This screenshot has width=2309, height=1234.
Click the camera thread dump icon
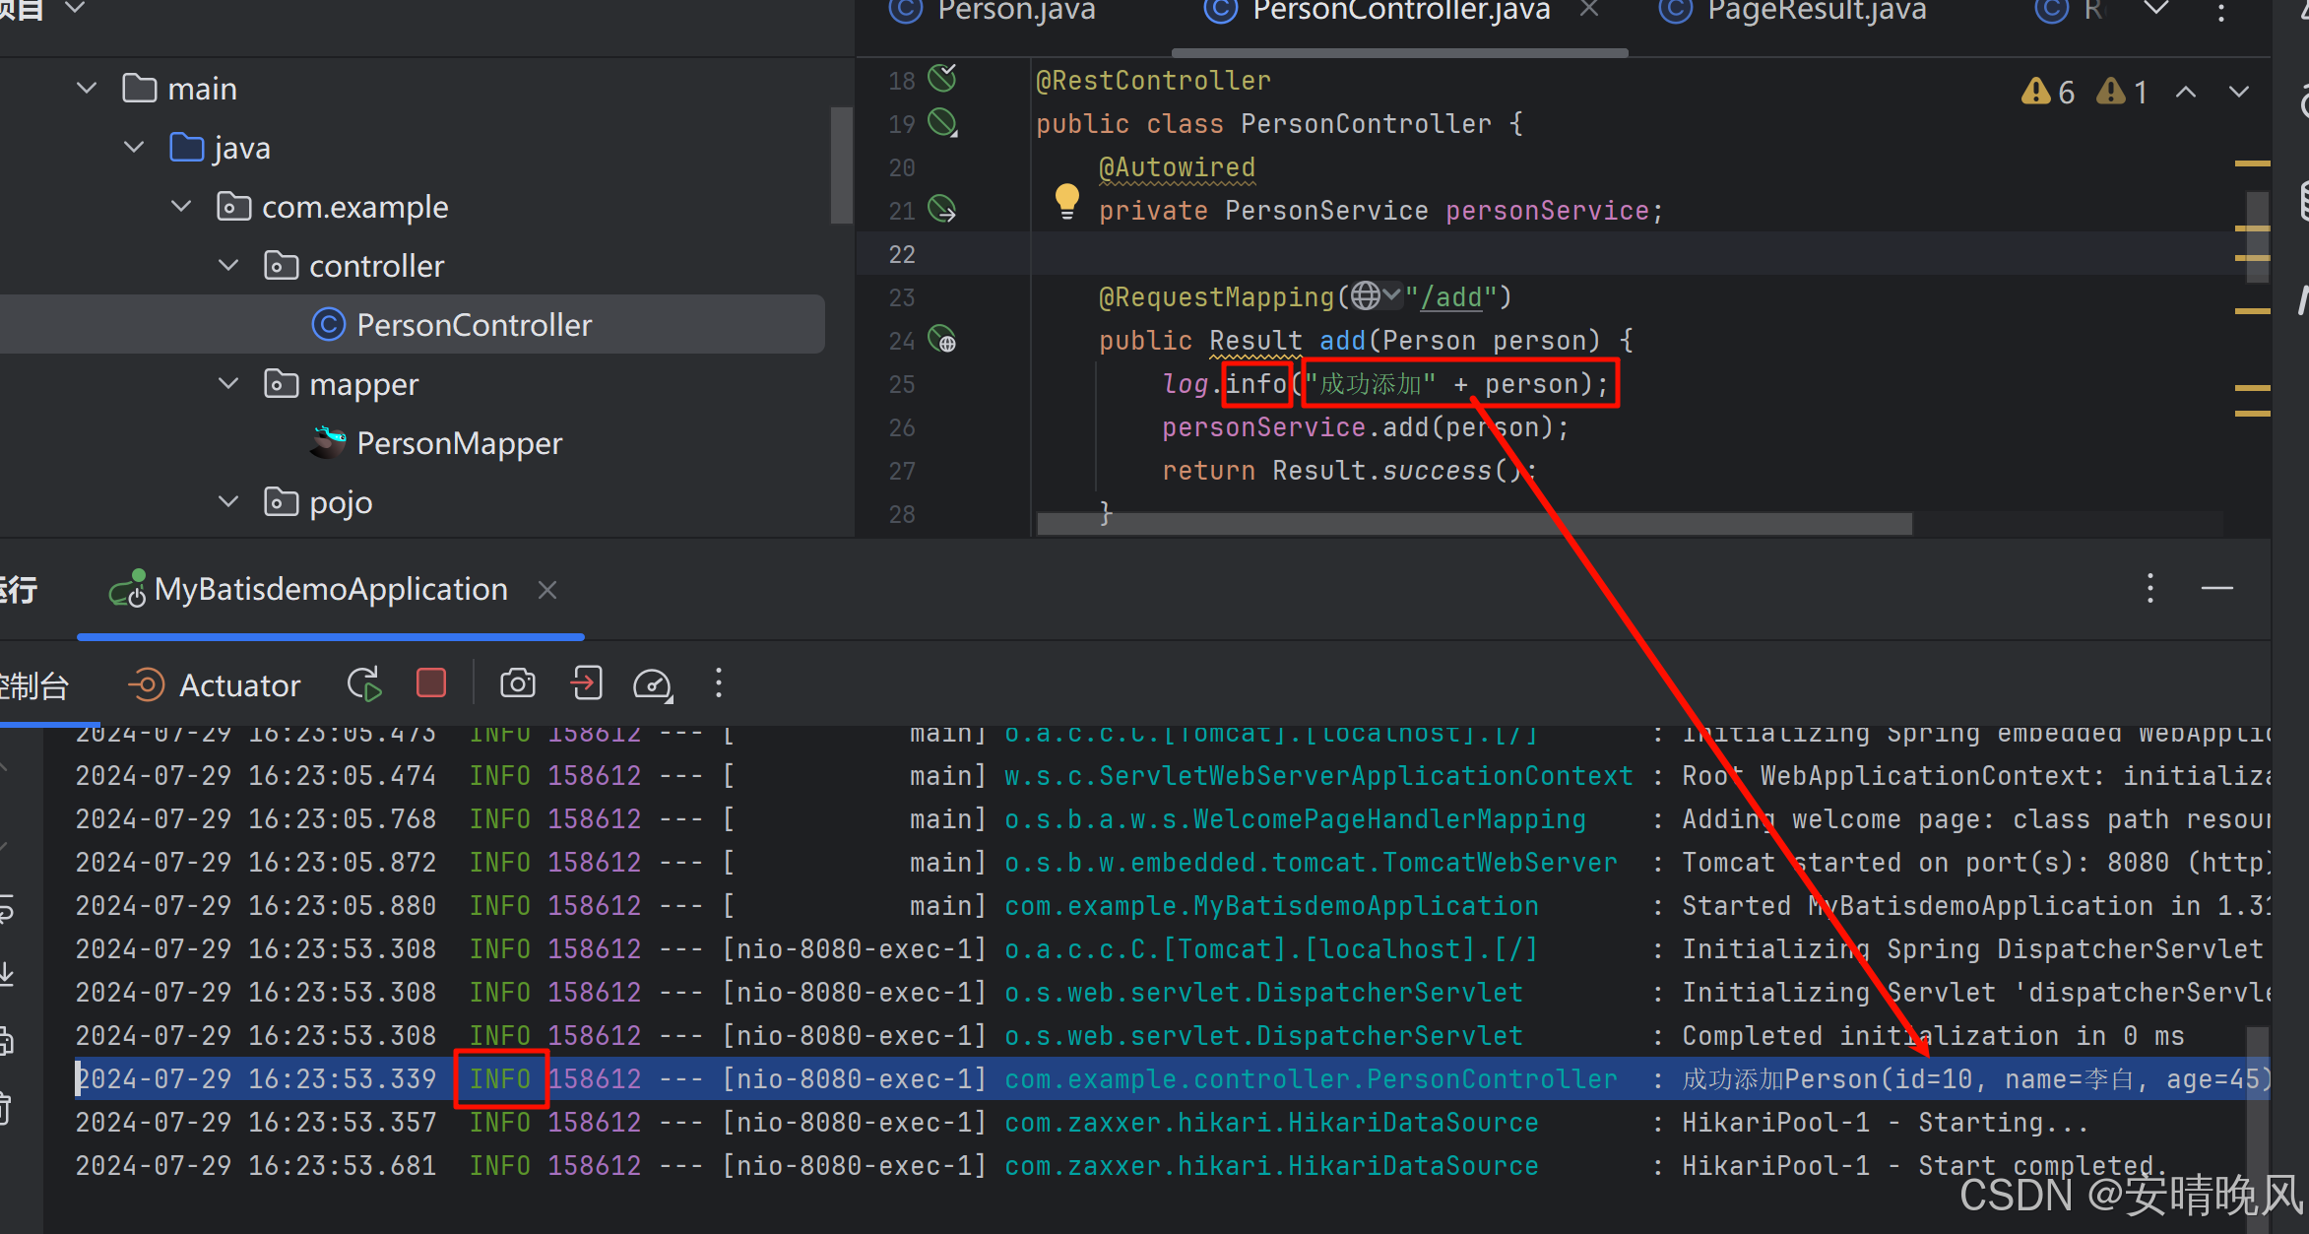coord(517,683)
